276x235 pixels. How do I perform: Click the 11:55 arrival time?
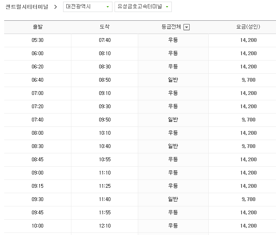pyautogui.click(x=105, y=213)
